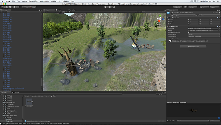Open the Culling Mode dropdown

(x=204, y=36)
